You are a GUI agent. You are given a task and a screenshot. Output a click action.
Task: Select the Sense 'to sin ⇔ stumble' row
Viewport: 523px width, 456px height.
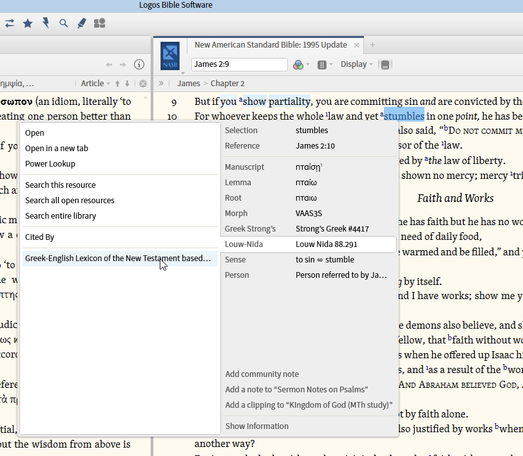click(309, 259)
